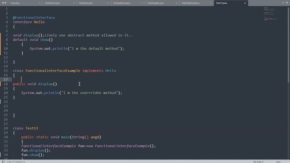Click the @FunctionalInterface annotation
The height and width of the screenshot is (163, 290).
(x=34, y=17)
